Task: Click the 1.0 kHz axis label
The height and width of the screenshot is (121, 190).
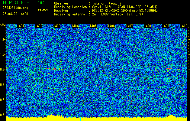Action: [x=3, y=55]
